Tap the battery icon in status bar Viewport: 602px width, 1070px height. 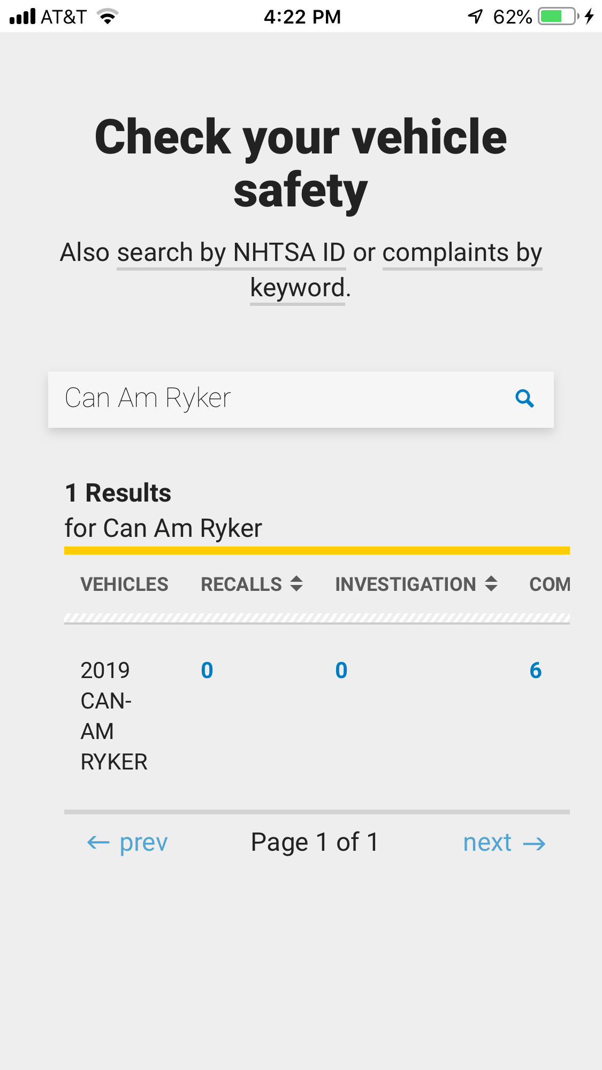558,17
